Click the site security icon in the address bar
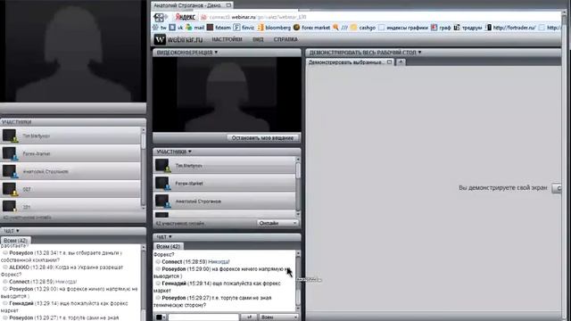Image resolution: width=571 pixels, height=321 pixels. (204, 17)
